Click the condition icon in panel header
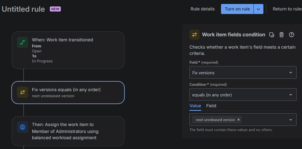 [x=194, y=35]
